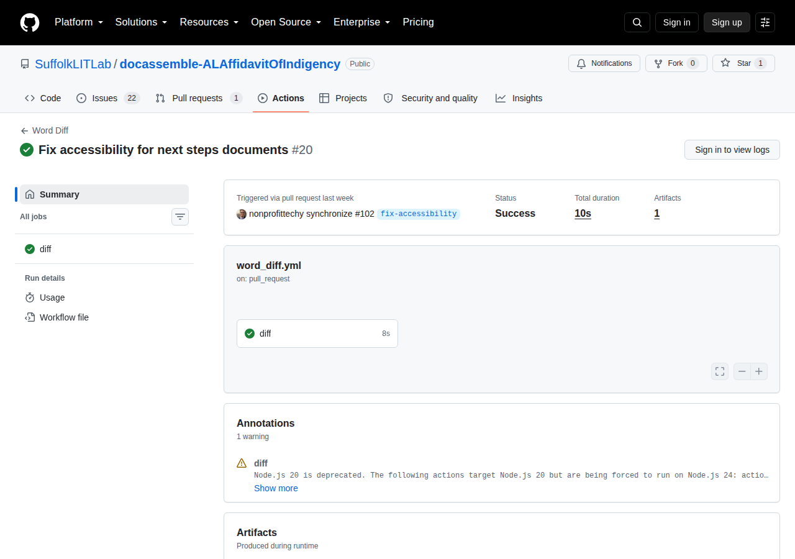795x559 pixels.
Task: Expand the Open Source menu
Action: point(286,22)
